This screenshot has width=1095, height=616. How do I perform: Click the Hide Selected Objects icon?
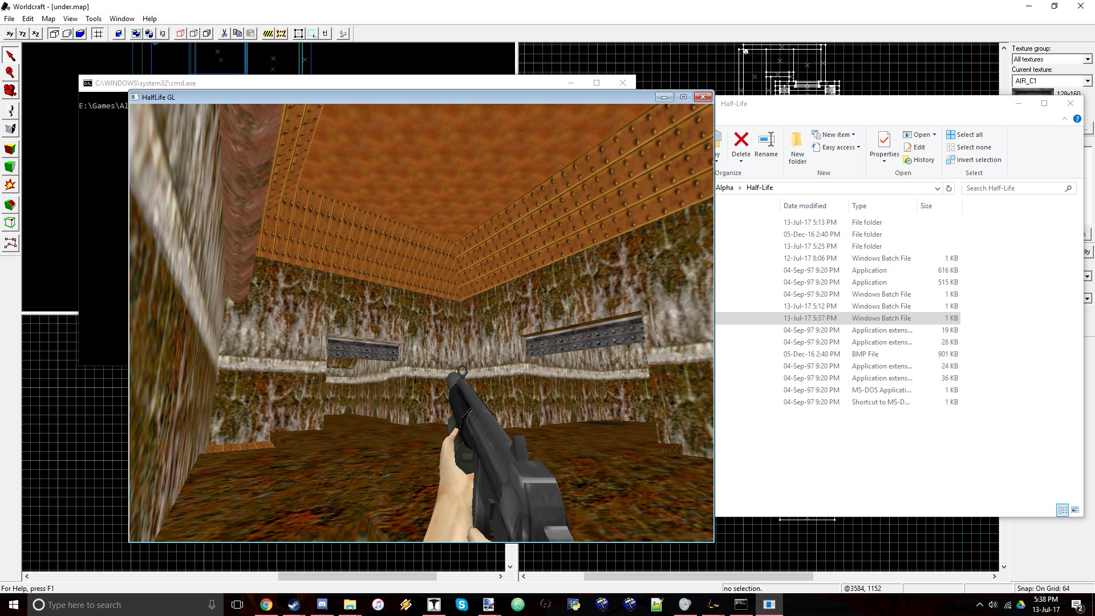[180, 34]
